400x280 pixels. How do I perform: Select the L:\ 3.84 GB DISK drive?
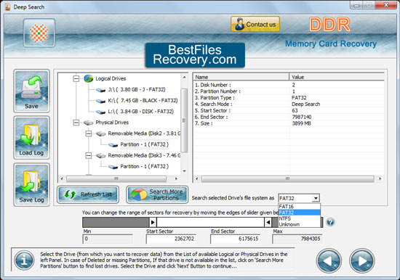140,112
